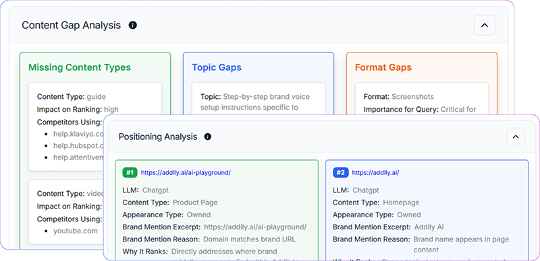540x261 pixels.
Task: Open the https://addlly.ai/ homepage link
Action: [x=375, y=173]
